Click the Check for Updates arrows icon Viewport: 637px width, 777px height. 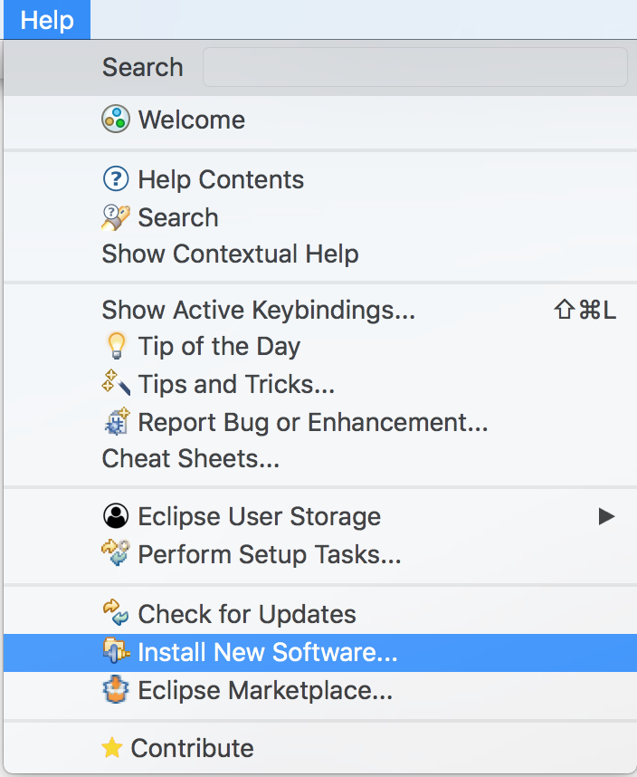(116, 614)
